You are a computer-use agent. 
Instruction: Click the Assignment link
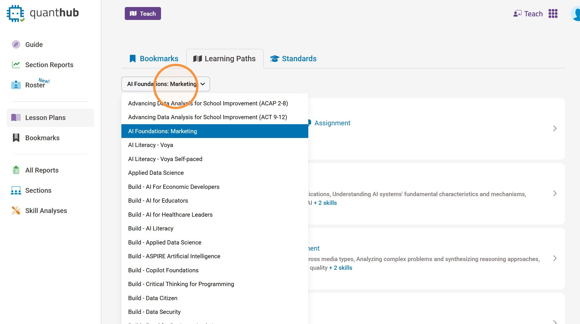[x=332, y=123]
